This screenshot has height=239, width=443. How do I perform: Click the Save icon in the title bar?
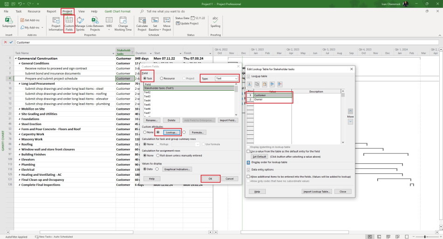(x=7, y=4)
